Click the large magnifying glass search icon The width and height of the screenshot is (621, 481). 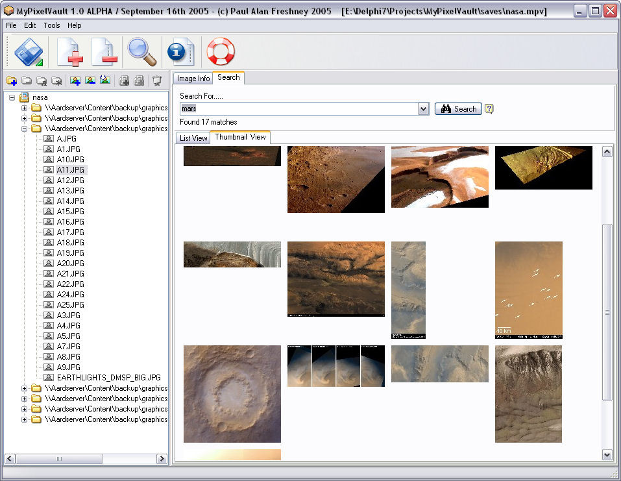point(142,52)
